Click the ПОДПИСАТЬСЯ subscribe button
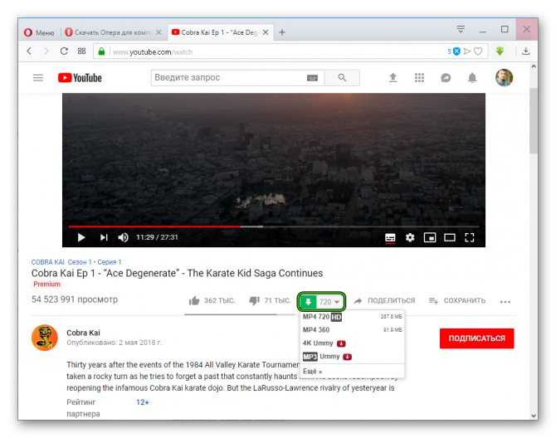This screenshot has width=556, height=438. point(476,338)
